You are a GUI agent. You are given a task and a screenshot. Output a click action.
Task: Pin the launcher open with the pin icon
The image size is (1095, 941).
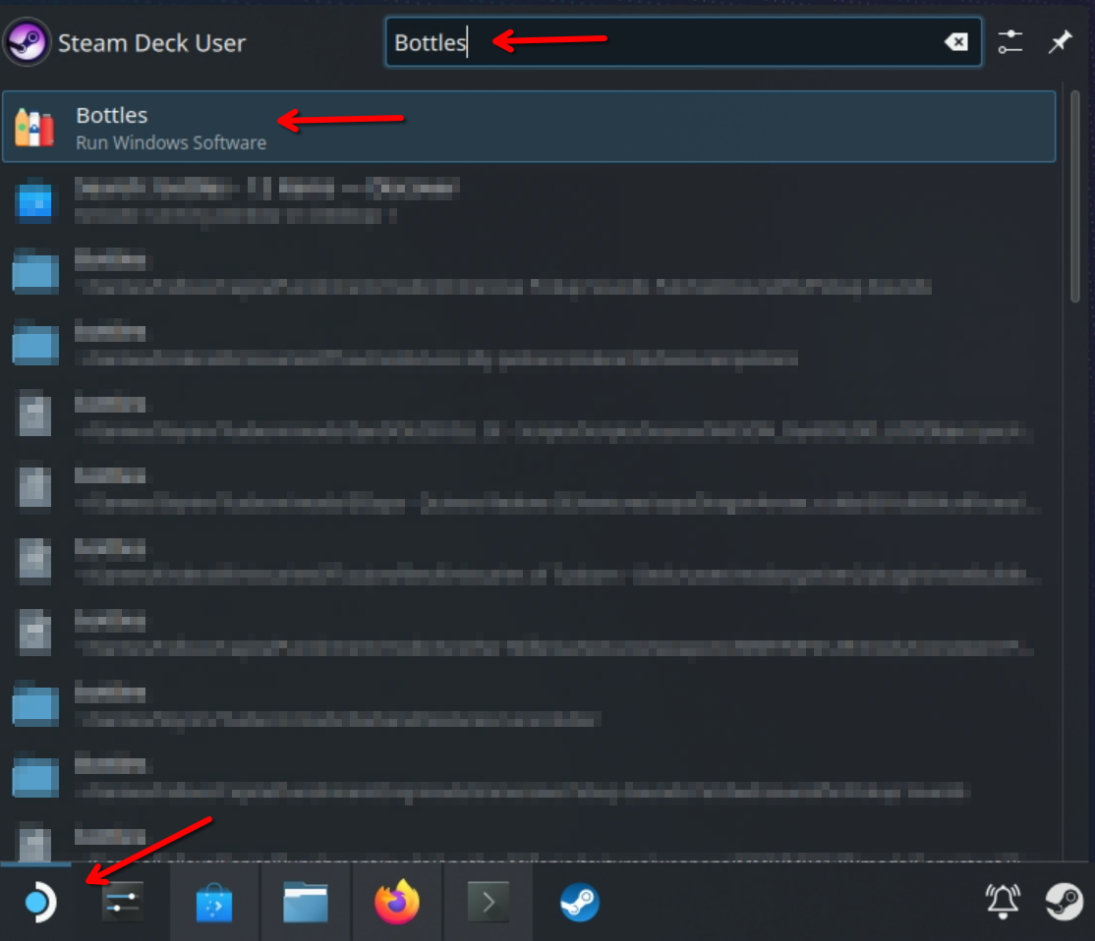(x=1060, y=42)
